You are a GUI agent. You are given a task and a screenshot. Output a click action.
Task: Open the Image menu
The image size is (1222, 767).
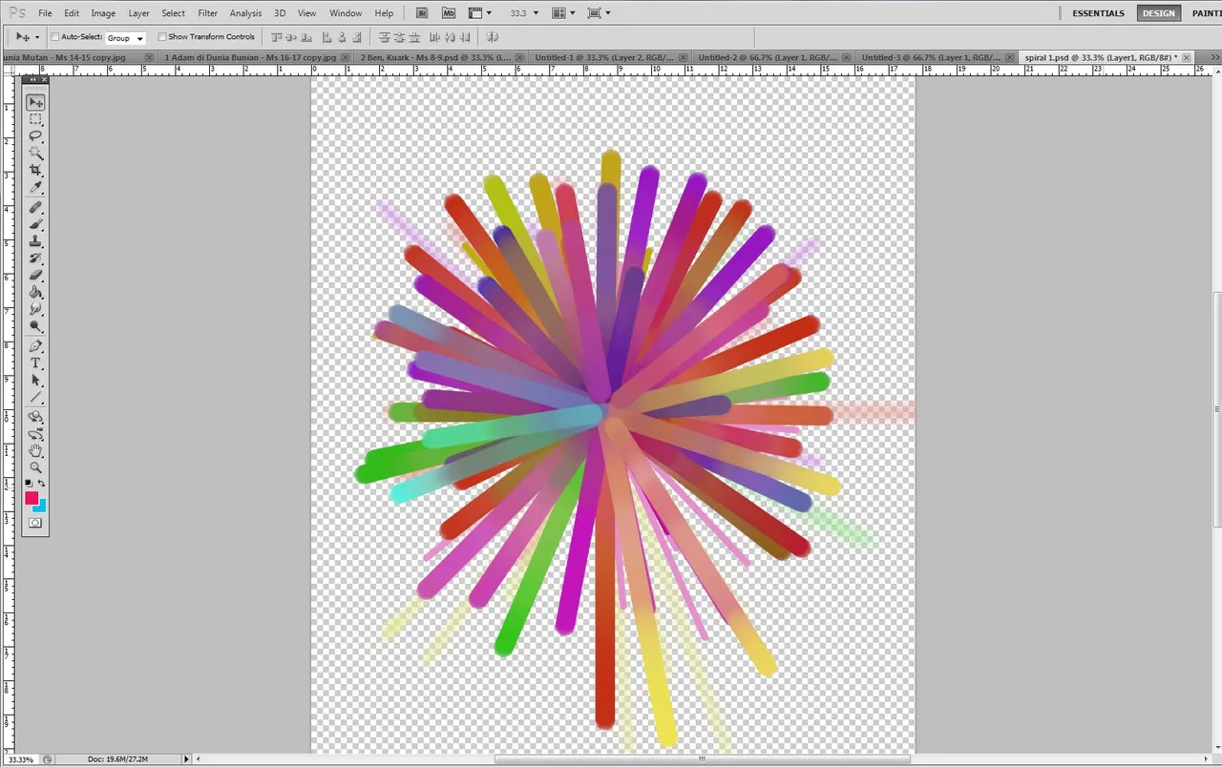103,13
